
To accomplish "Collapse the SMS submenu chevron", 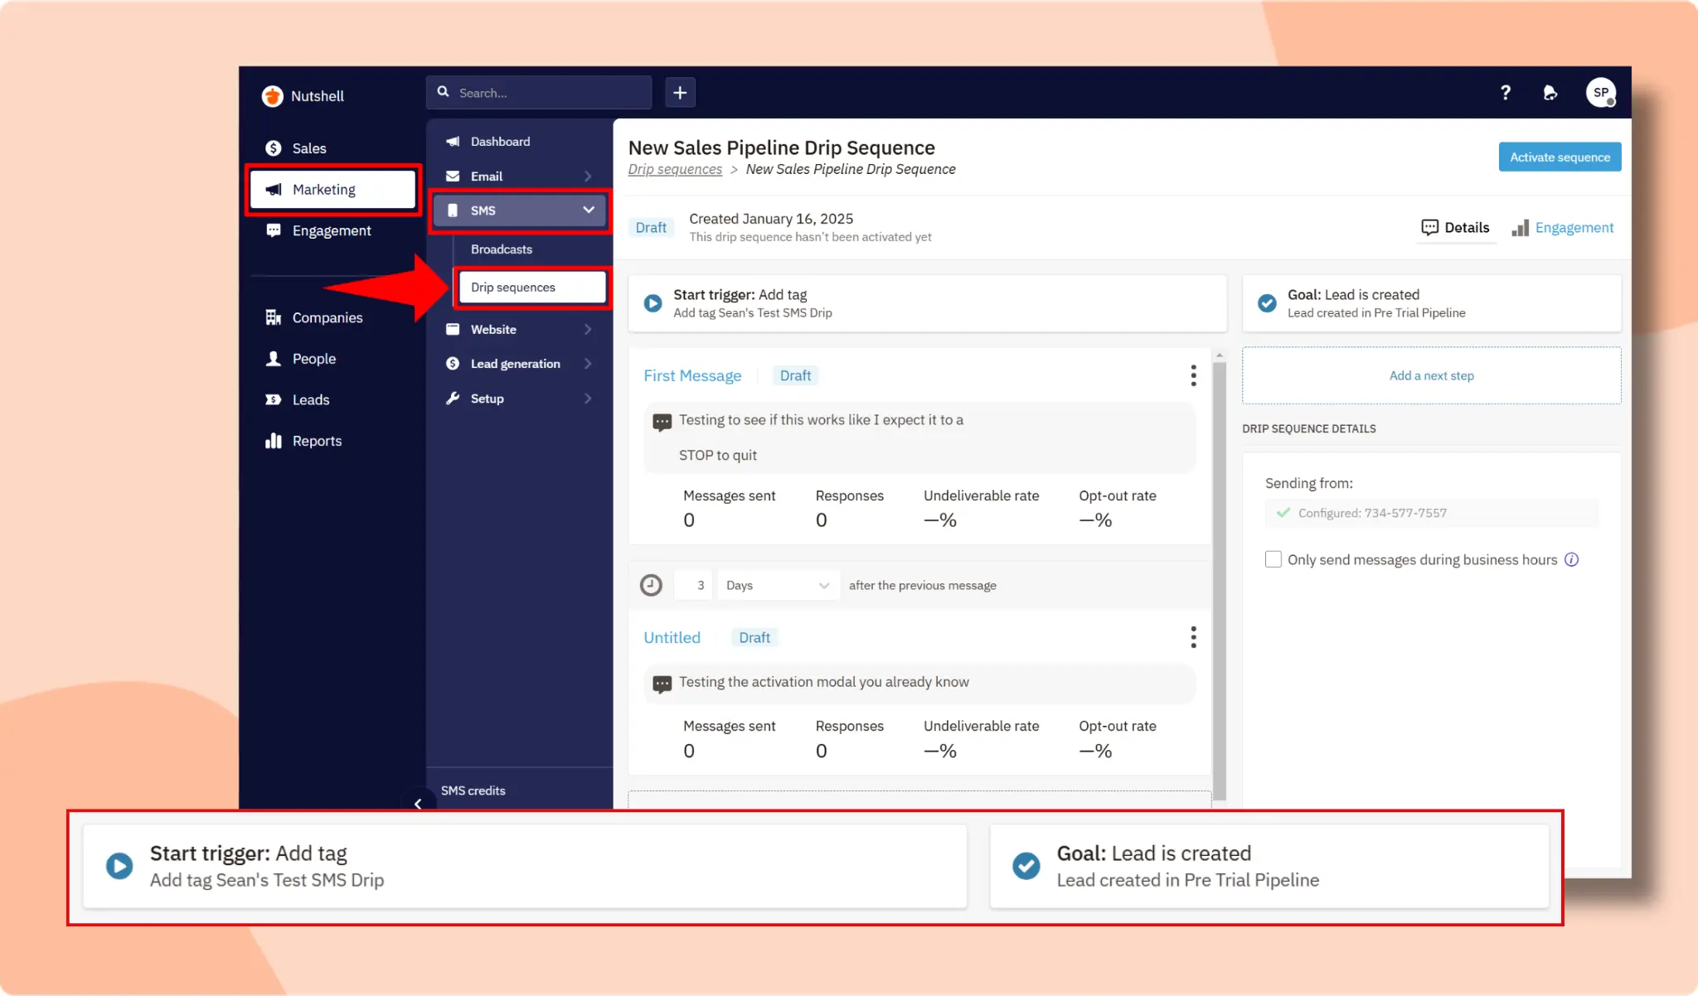I will [x=589, y=210].
